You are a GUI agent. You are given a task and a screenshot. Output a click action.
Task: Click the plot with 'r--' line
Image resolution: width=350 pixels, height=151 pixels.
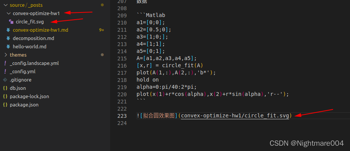point(213,94)
